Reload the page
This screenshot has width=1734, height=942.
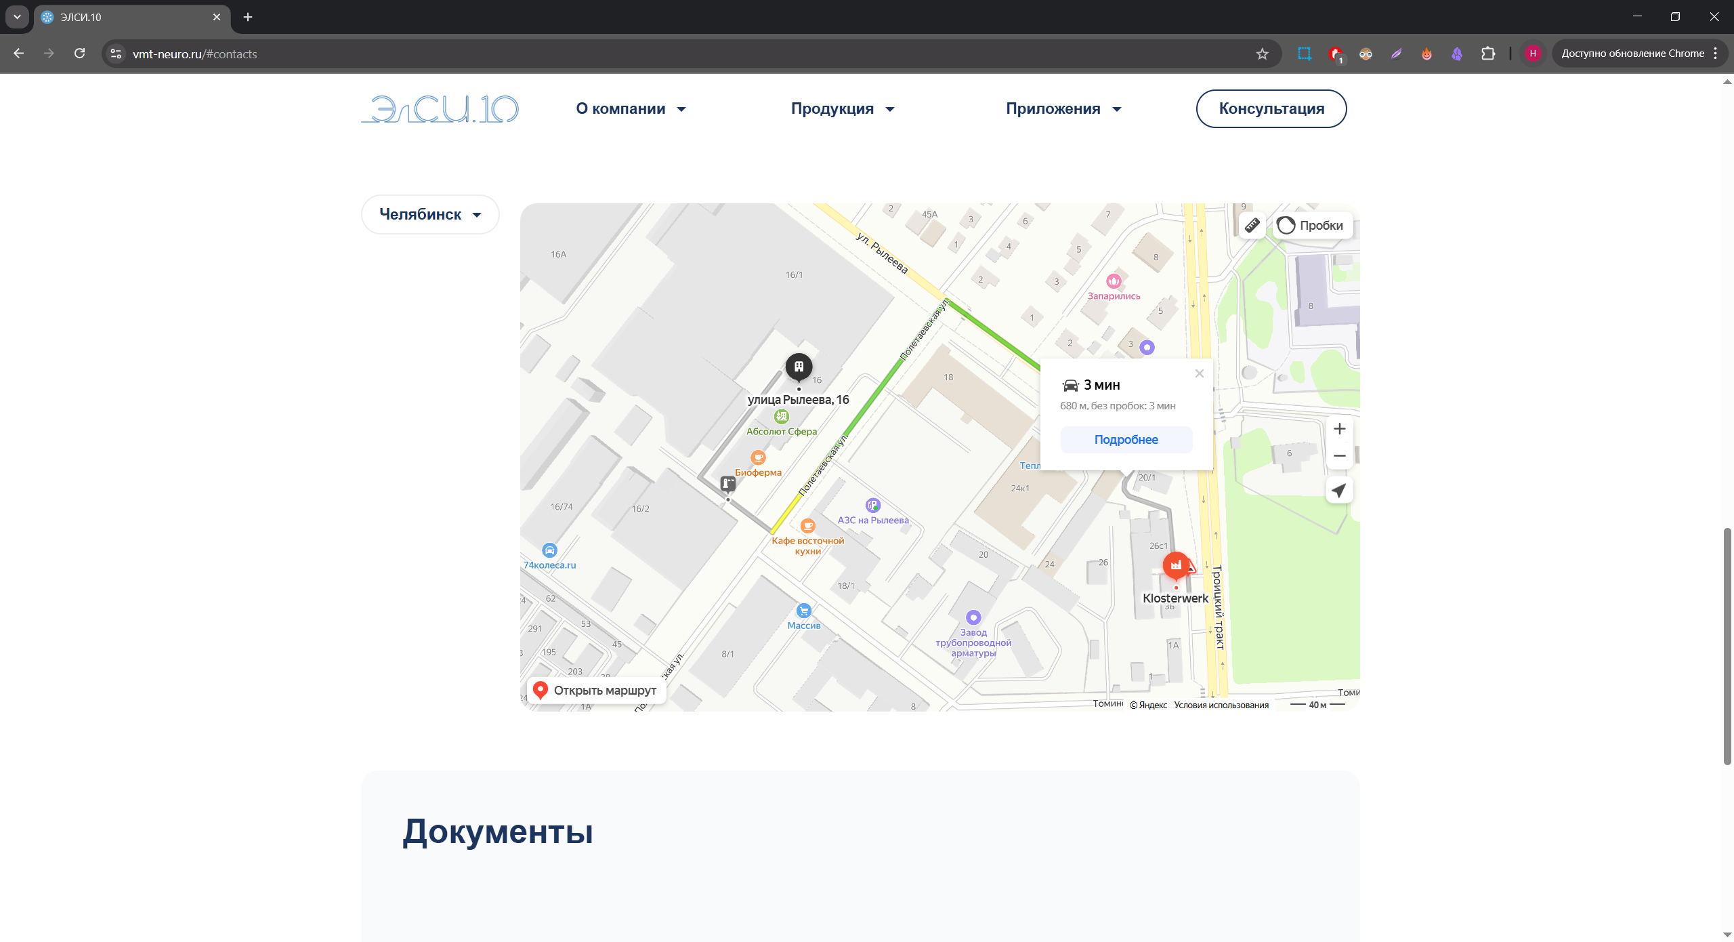click(x=80, y=54)
